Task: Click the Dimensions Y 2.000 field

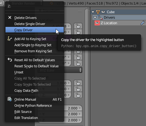Action: point(60,114)
